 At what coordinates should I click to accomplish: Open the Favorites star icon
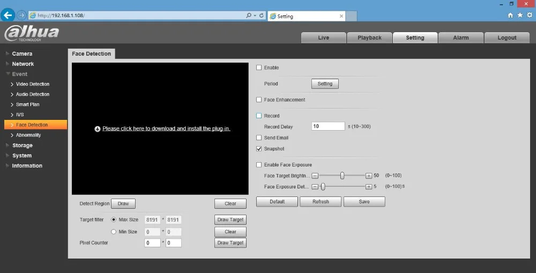pos(520,15)
